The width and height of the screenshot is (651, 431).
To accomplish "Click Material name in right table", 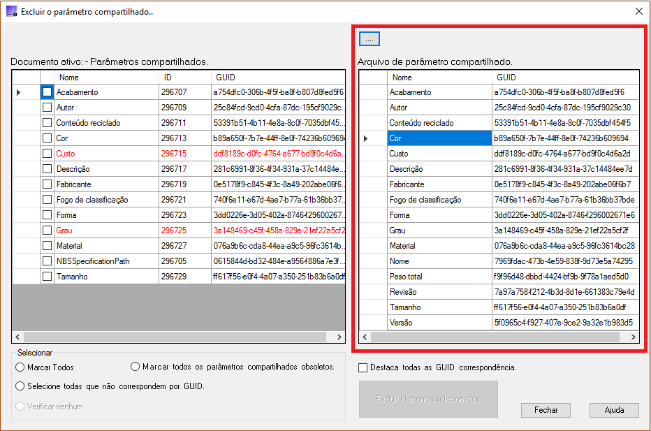I will (439, 245).
